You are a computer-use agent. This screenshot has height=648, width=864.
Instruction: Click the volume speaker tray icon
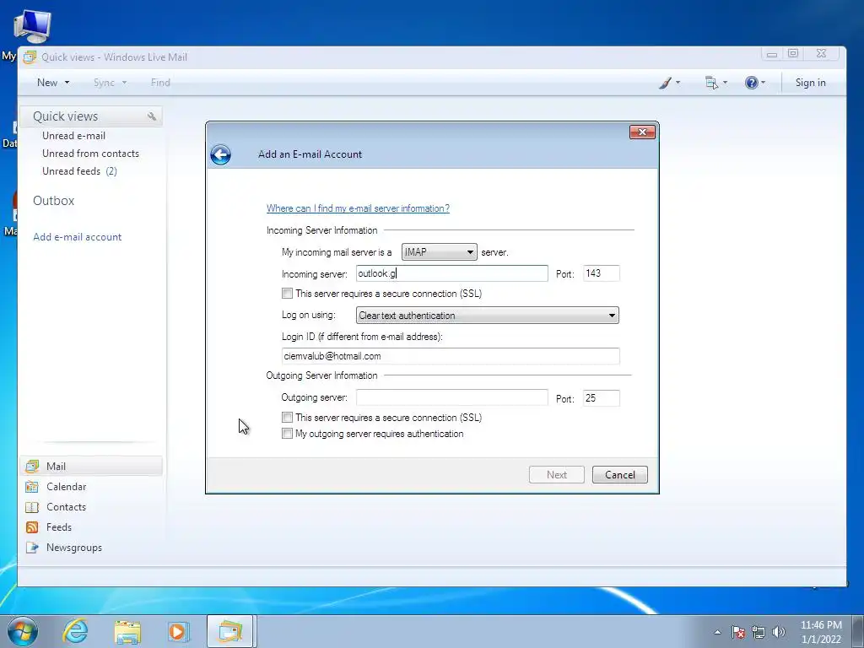[x=779, y=632]
